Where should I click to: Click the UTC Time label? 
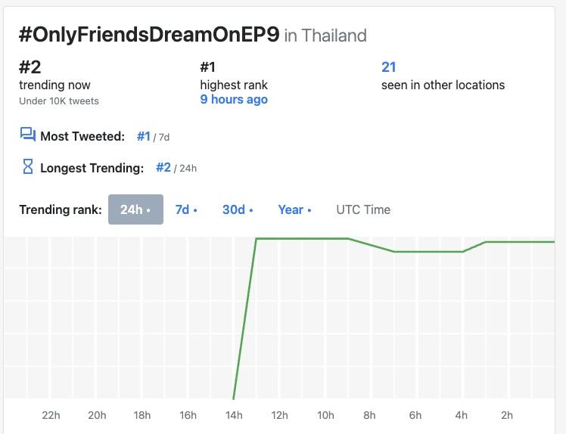pos(363,209)
